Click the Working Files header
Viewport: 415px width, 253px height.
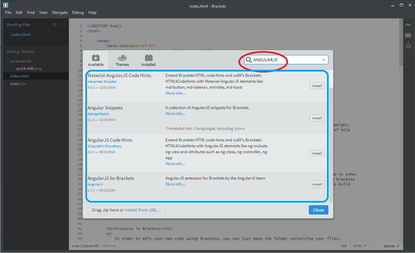coord(18,24)
